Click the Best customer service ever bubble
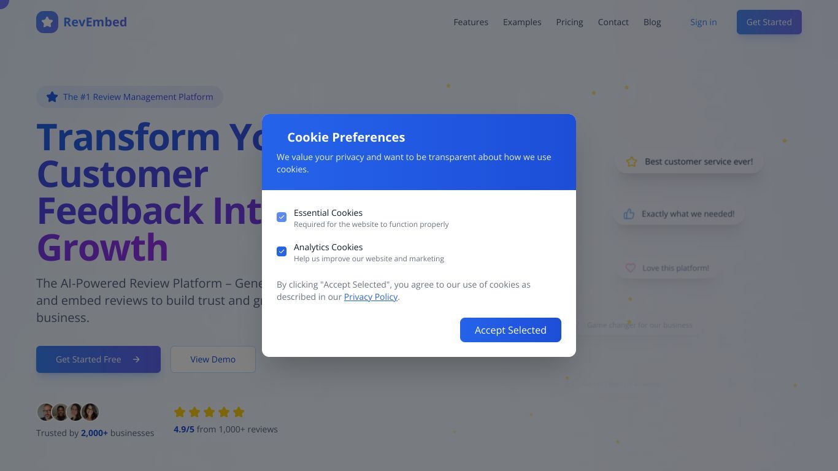Viewport: 838px width, 471px height. tap(690, 162)
